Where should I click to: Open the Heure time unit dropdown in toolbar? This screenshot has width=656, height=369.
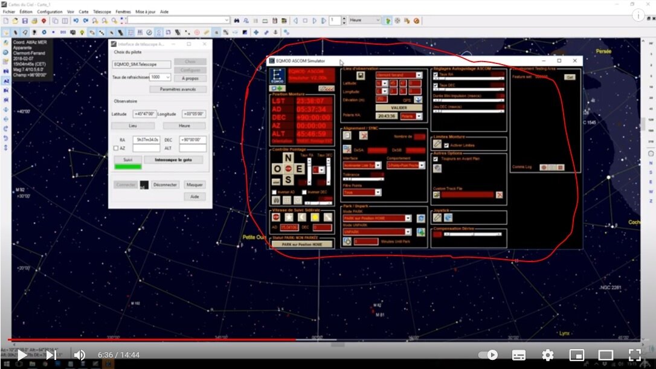(365, 20)
